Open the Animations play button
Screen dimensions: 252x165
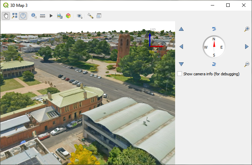click(x=51, y=16)
